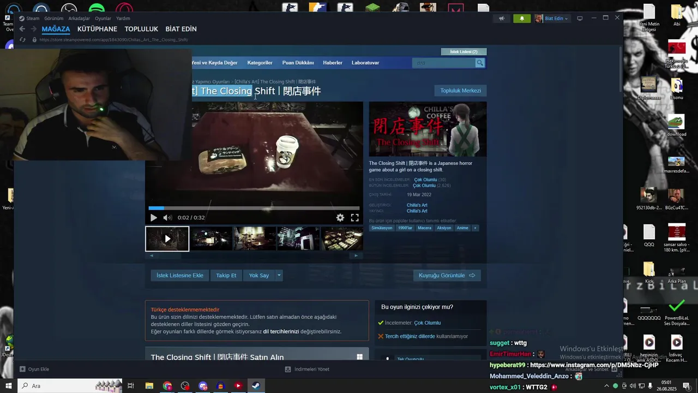Open File Explorer from taskbar
Viewport: 698px width, 393px height.
[149, 386]
